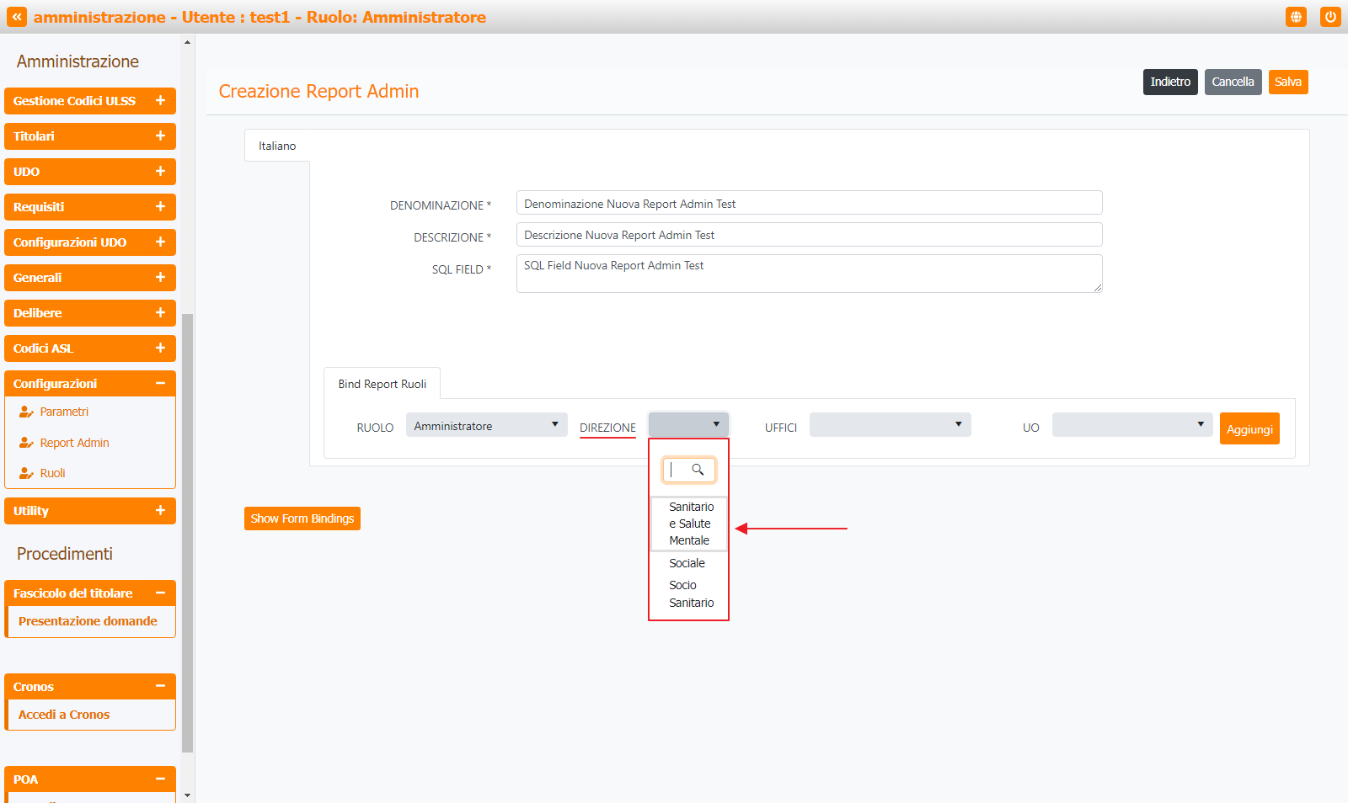Open the RUOLO Amministratore dropdown

point(486,425)
